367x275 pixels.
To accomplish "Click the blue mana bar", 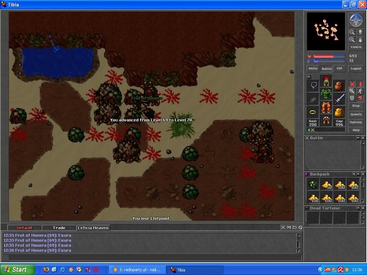I will pyautogui.click(x=329, y=61).
